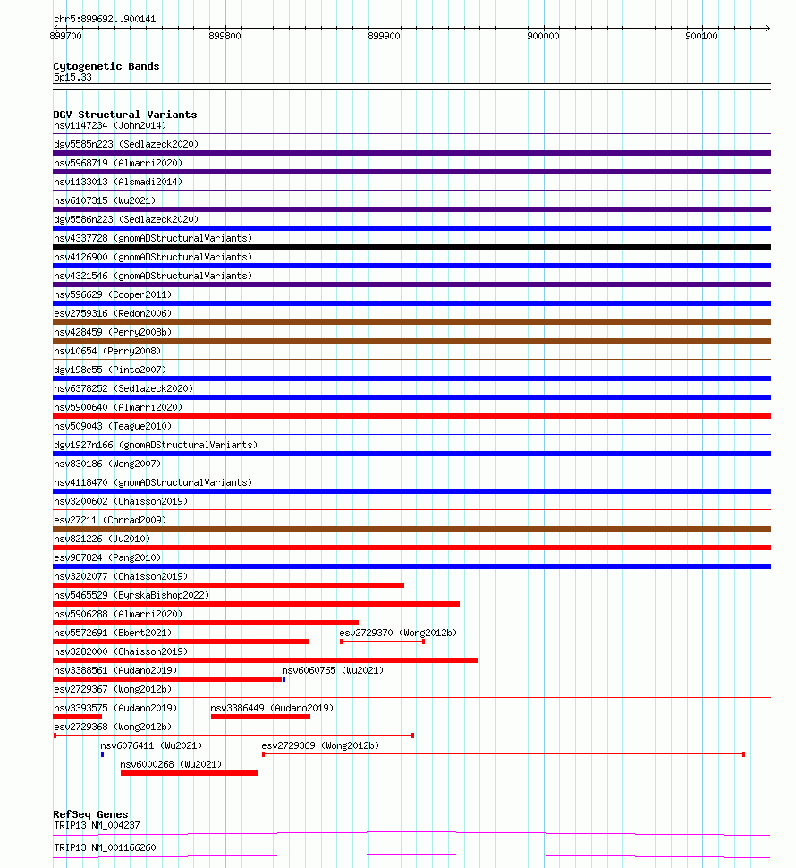Click the 899900 ruler position label
This screenshot has height=868, width=796.
[x=384, y=37]
